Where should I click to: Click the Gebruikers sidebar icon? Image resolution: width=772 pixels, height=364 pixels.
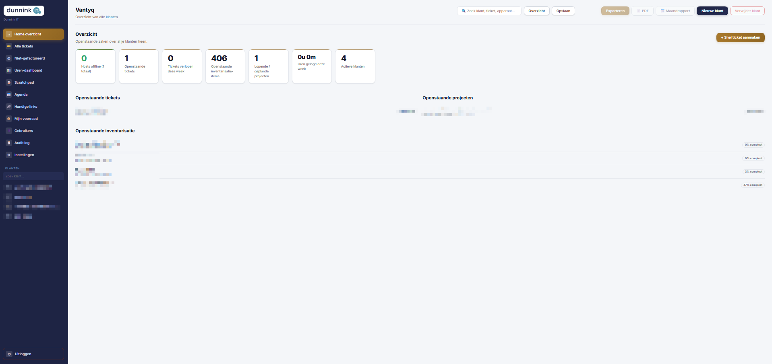coord(9,131)
